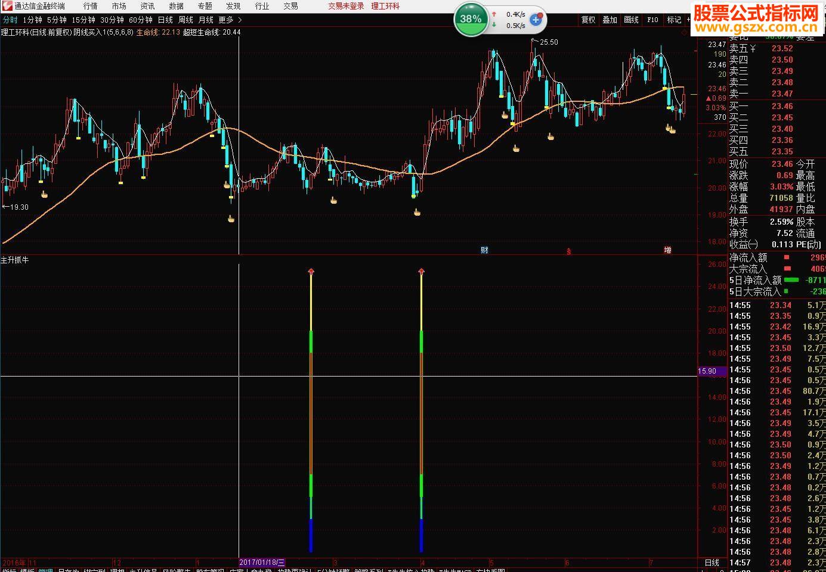This screenshot has width=826, height=572.
Task: Click the 19.30 low price label
Action: point(19,207)
